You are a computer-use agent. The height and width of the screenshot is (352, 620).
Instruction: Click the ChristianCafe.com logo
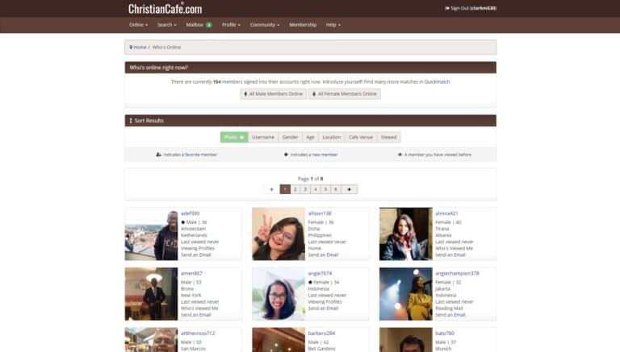pos(165,8)
